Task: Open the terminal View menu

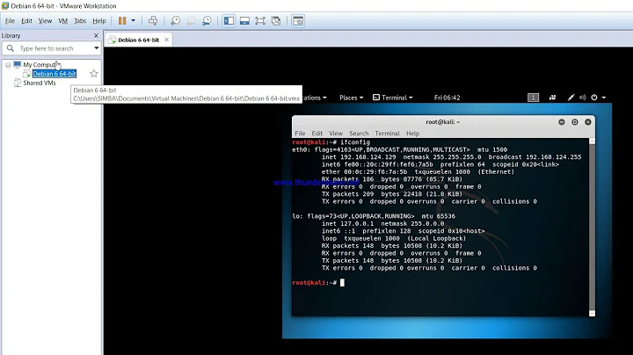Action: point(336,134)
